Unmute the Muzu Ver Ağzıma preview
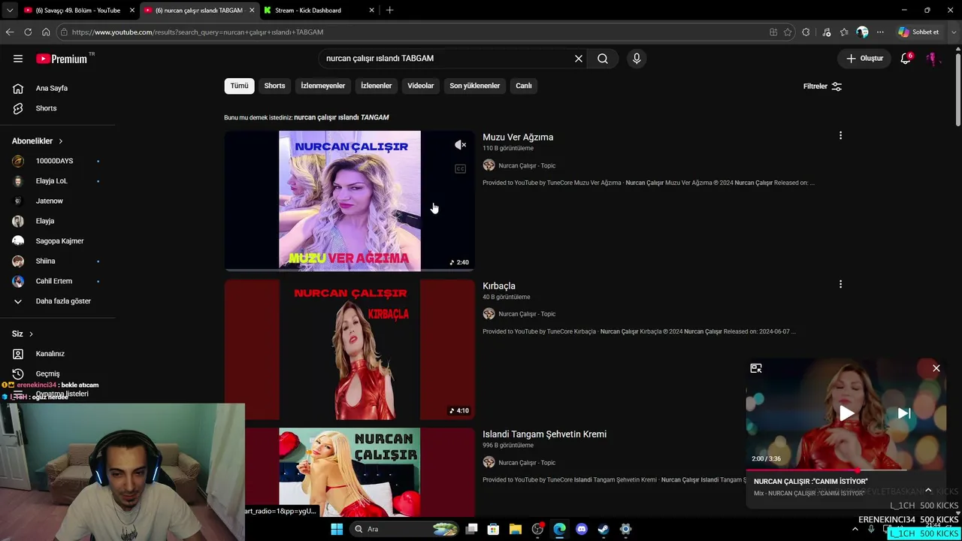Image resolution: width=962 pixels, height=541 pixels. (x=460, y=145)
